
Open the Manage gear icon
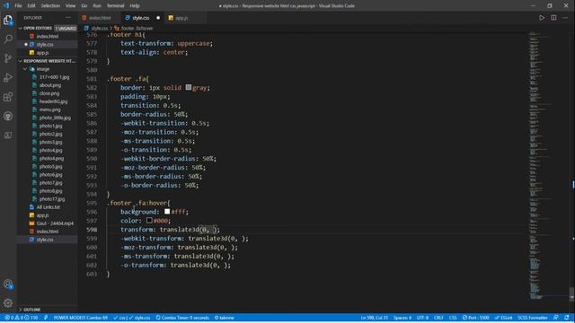click(x=8, y=303)
